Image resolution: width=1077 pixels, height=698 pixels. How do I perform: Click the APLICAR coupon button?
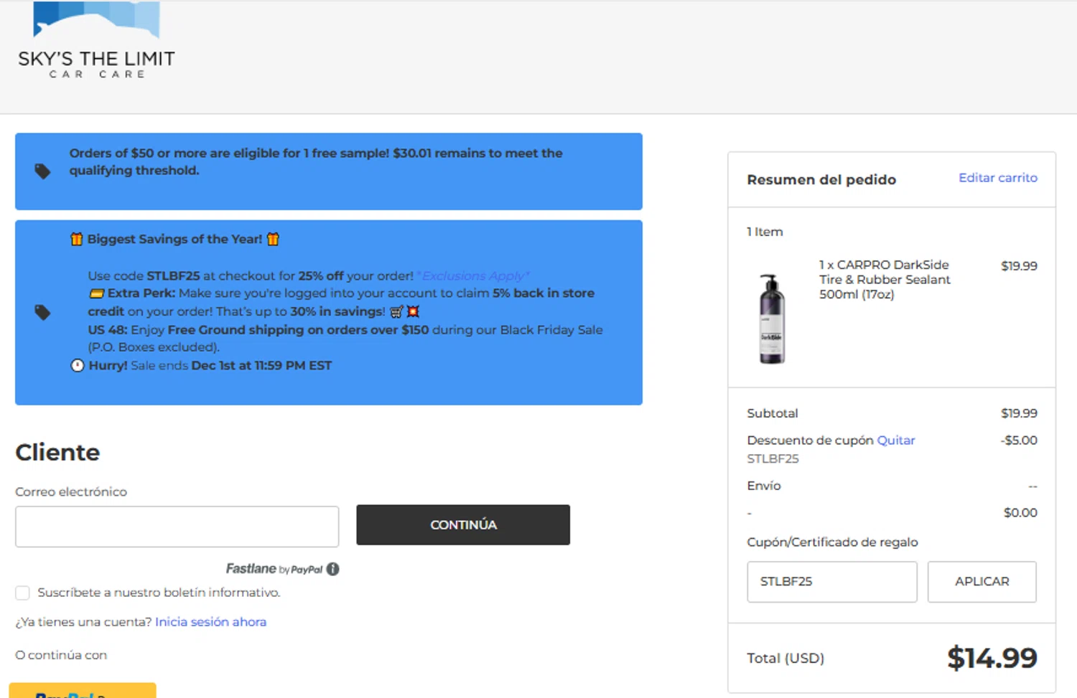[982, 582]
